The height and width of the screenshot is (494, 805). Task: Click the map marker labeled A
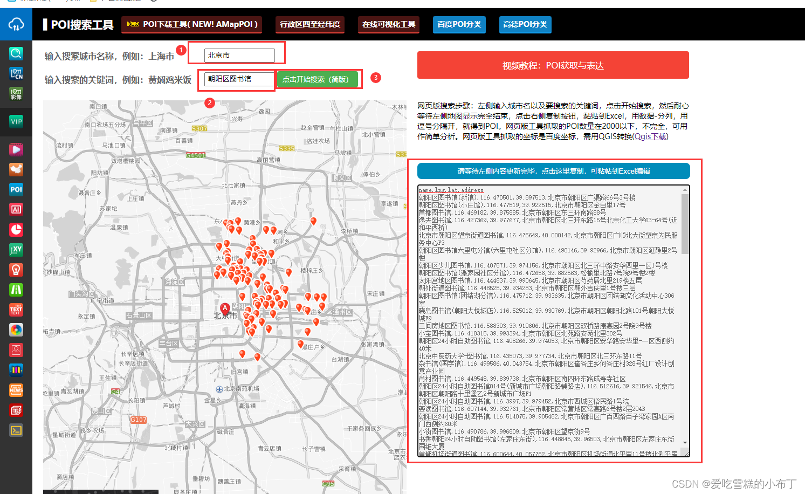tap(225, 309)
